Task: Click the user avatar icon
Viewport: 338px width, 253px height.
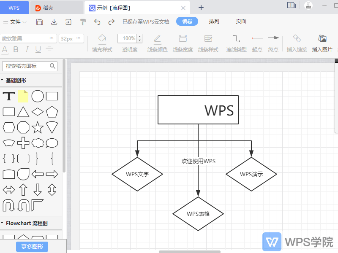Action: pos(308,5)
